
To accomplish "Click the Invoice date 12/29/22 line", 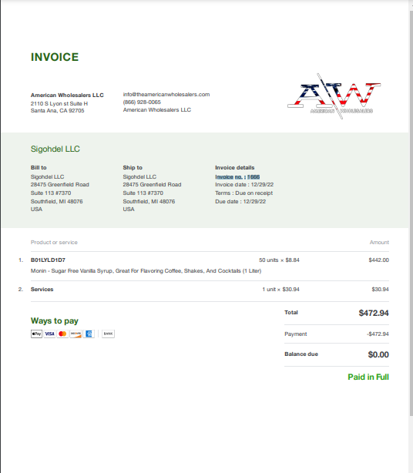I will [x=244, y=185].
